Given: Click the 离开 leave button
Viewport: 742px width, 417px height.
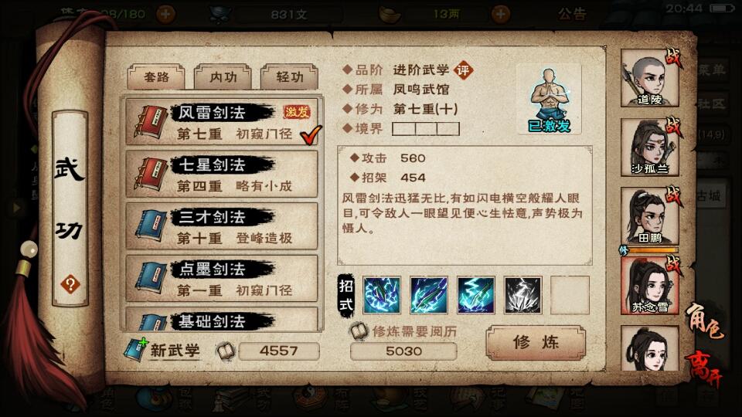Looking at the screenshot, I should [x=703, y=368].
